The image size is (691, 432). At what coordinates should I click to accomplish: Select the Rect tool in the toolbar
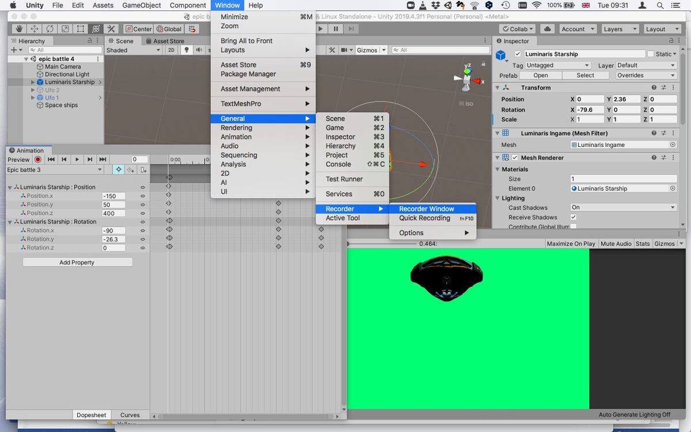[81, 29]
